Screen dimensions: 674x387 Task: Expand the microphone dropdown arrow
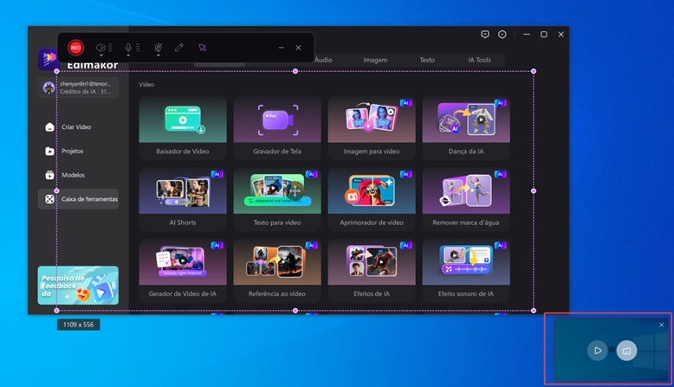(128, 55)
